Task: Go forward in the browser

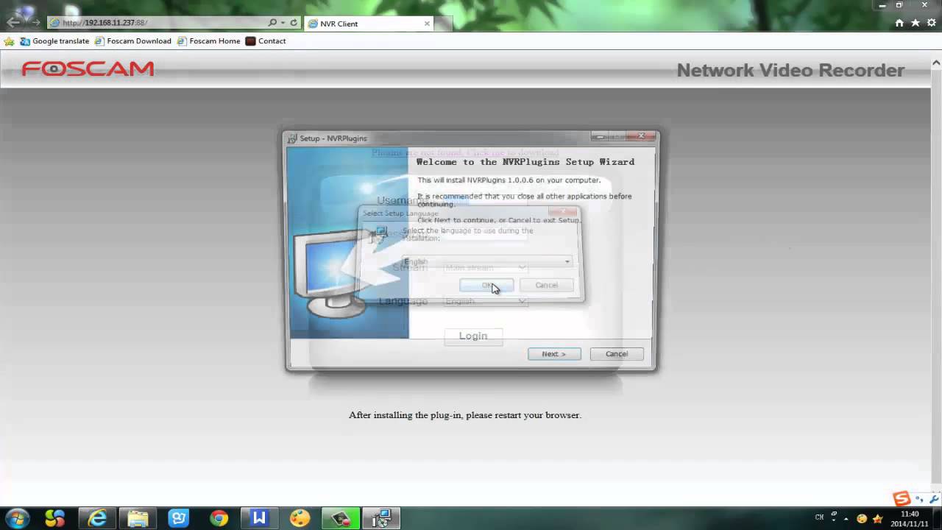Action: coord(35,23)
